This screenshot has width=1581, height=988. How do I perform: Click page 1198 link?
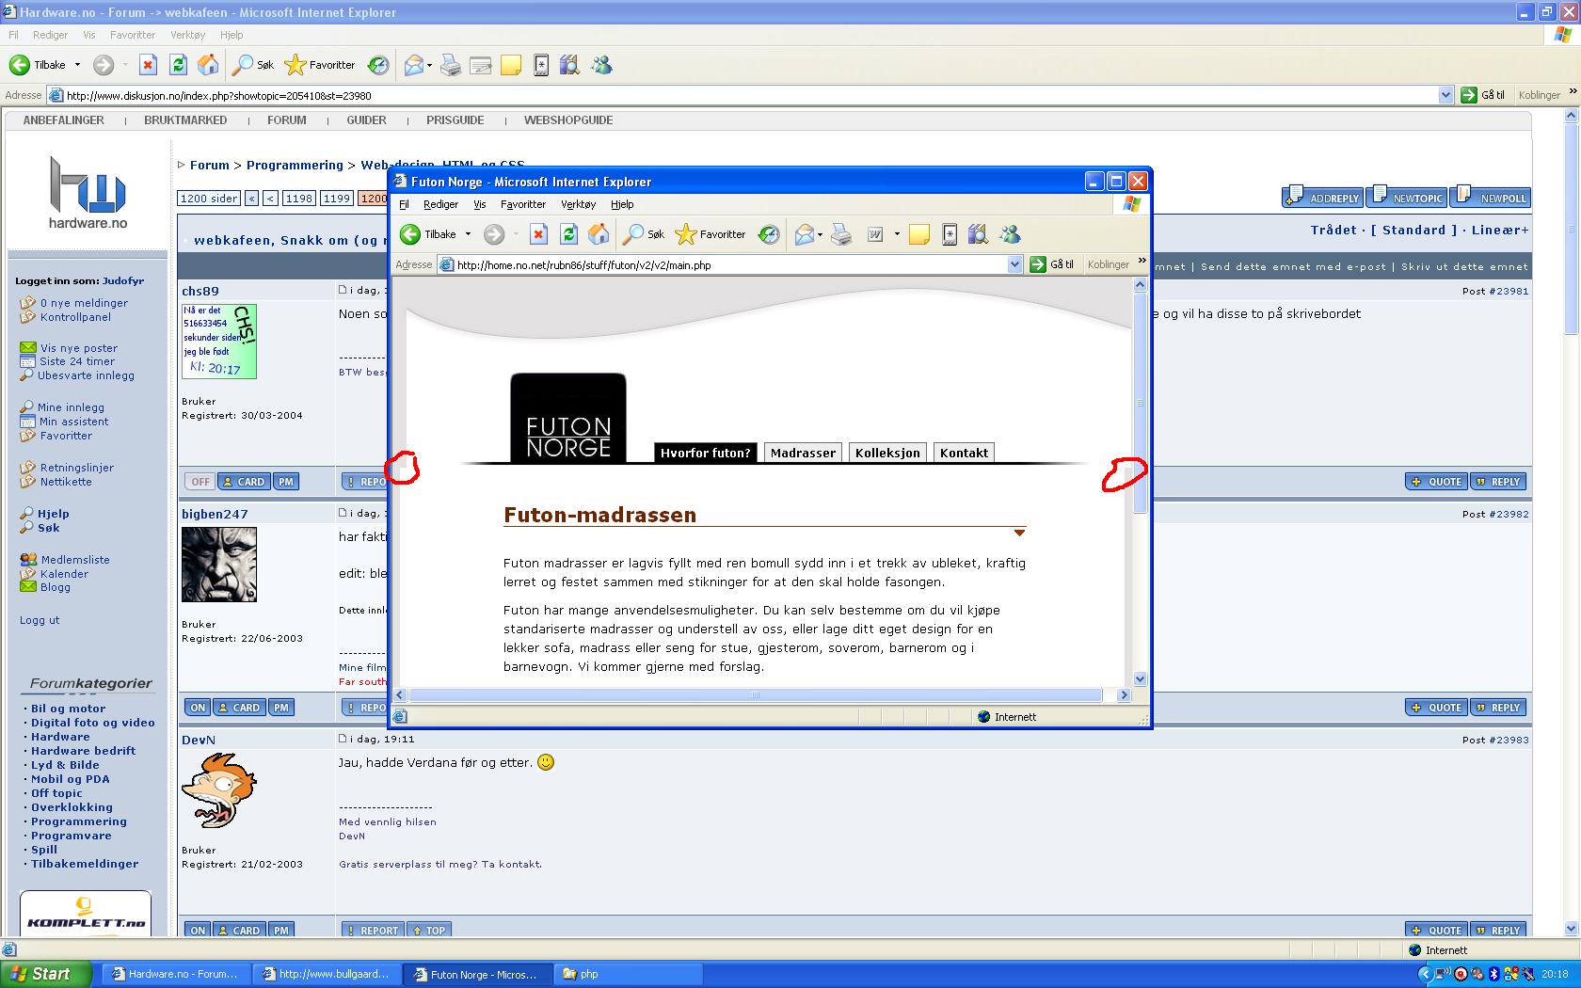[299, 199]
